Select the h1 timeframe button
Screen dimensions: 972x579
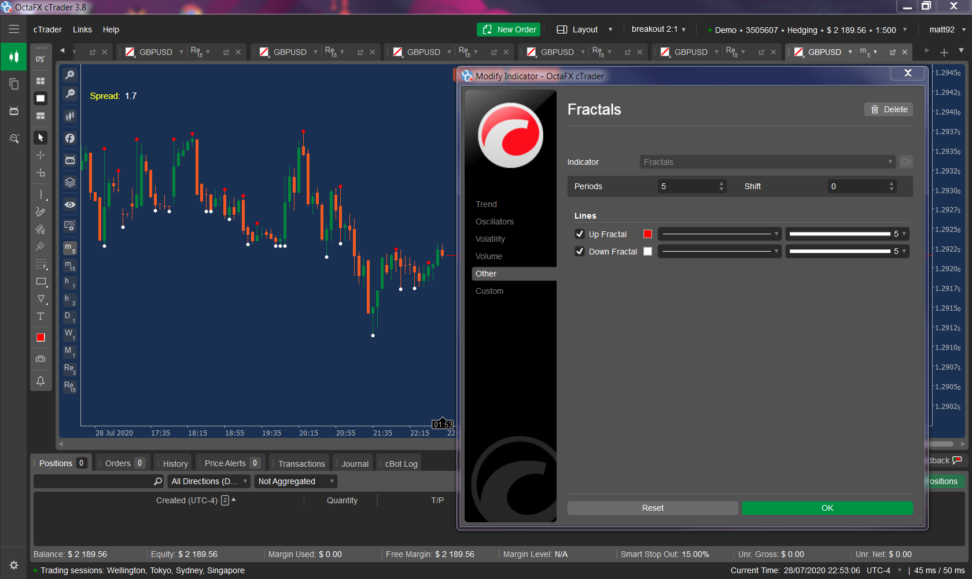tap(69, 282)
